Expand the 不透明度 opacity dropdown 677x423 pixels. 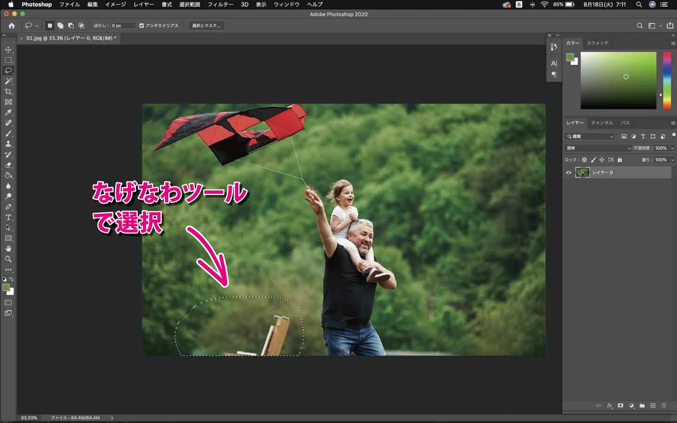pos(672,148)
